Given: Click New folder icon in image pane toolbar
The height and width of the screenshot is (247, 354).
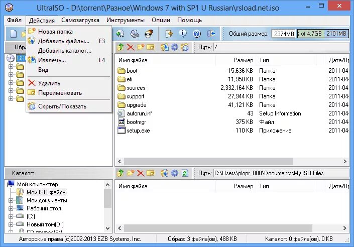Looking at the screenshot, I should pyautogui.click(x=141, y=47).
